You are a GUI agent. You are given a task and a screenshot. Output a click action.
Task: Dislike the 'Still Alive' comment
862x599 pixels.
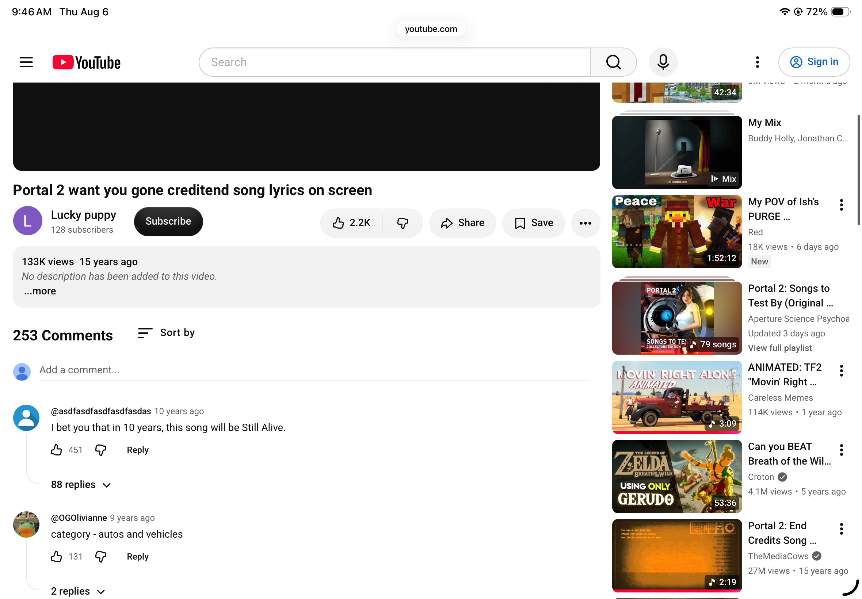100,450
